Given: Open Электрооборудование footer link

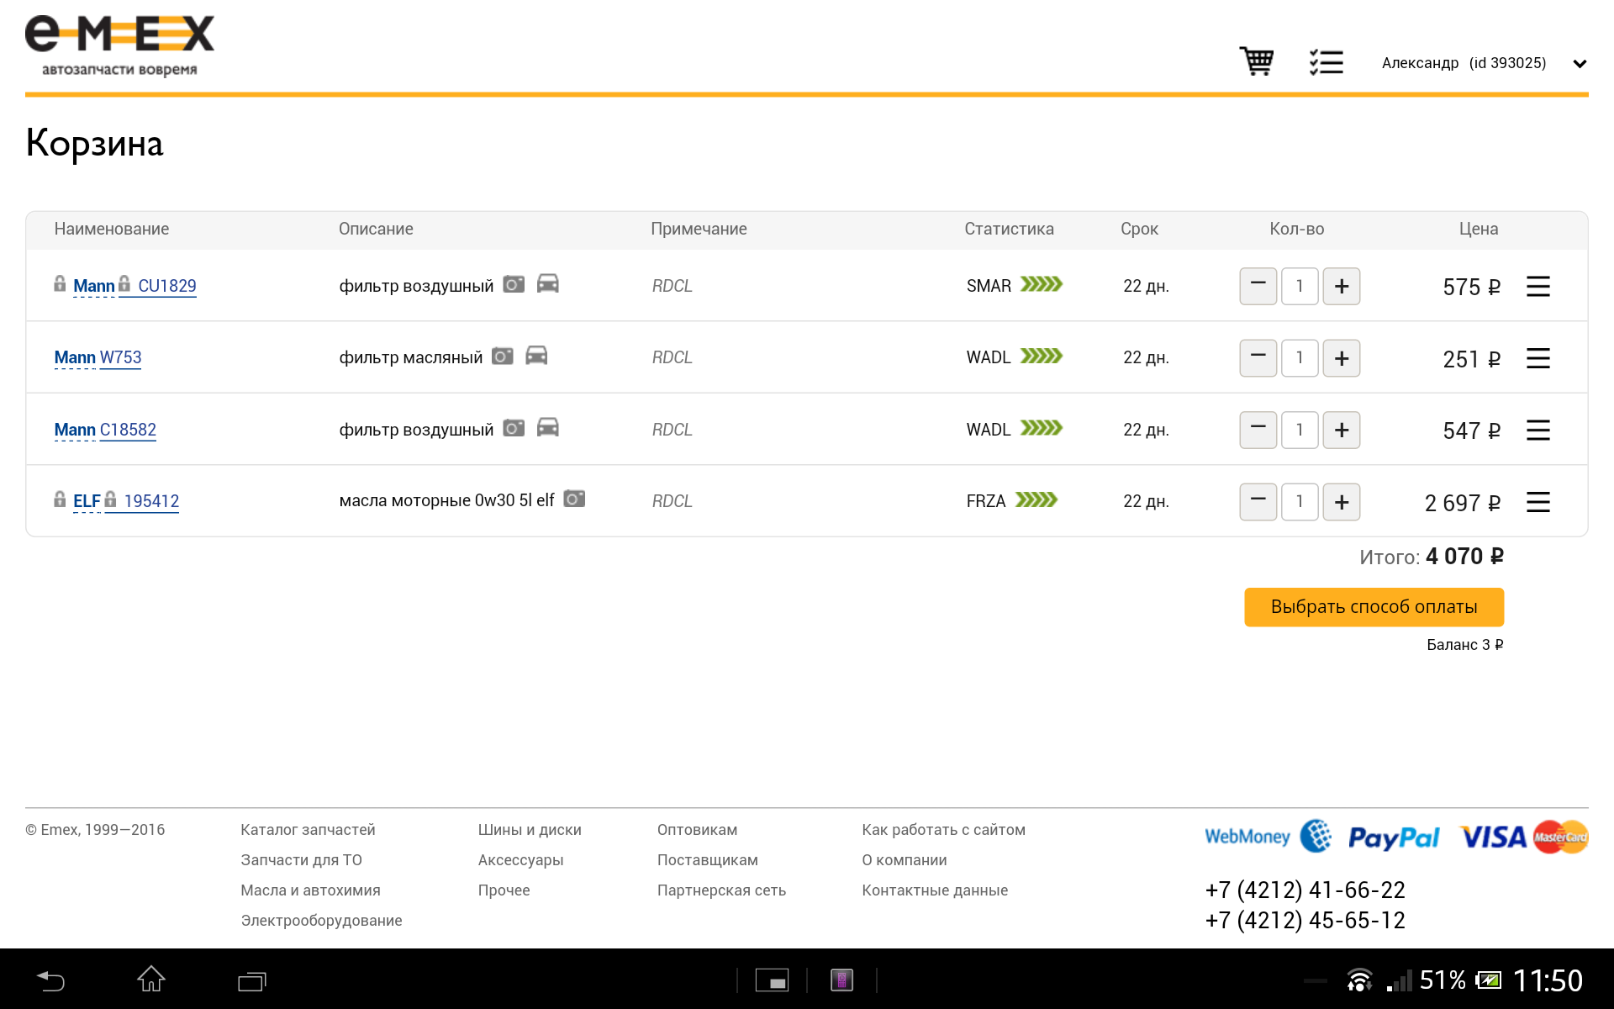Looking at the screenshot, I should 321,921.
